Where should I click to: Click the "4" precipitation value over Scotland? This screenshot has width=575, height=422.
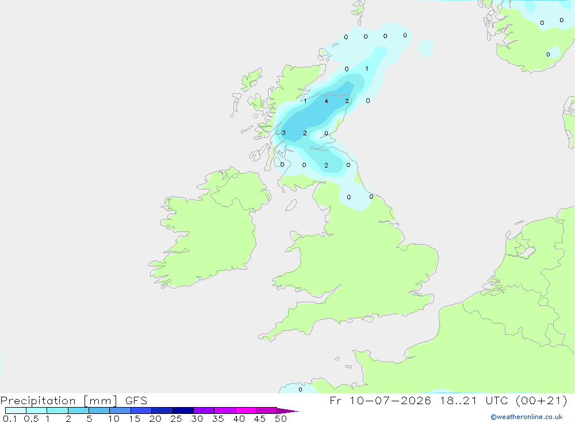click(327, 101)
